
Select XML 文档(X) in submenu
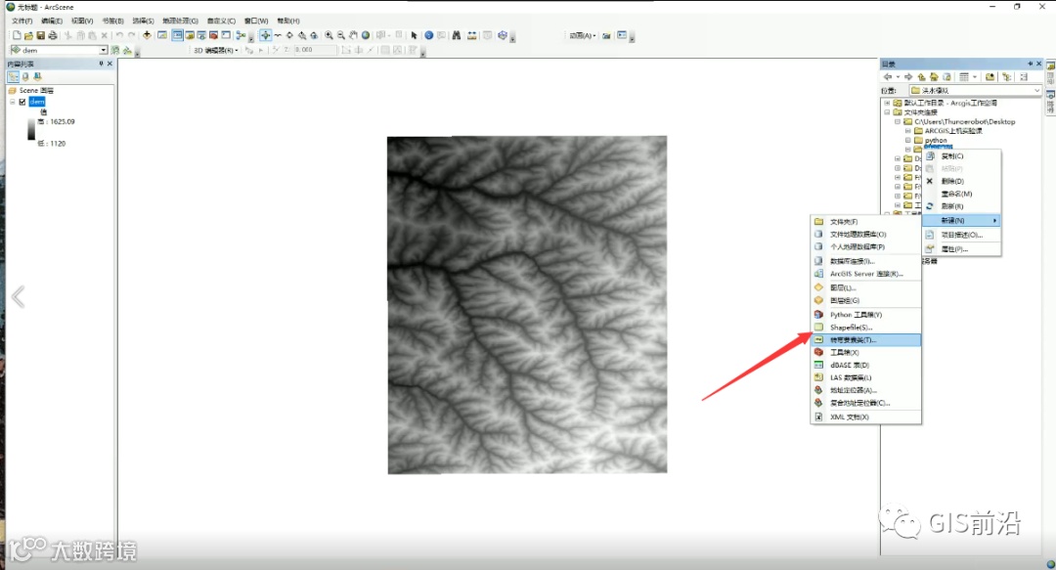pos(865,417)
